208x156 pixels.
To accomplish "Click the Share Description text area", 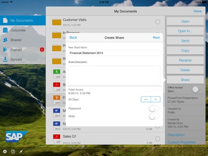I will coord(114,75).
